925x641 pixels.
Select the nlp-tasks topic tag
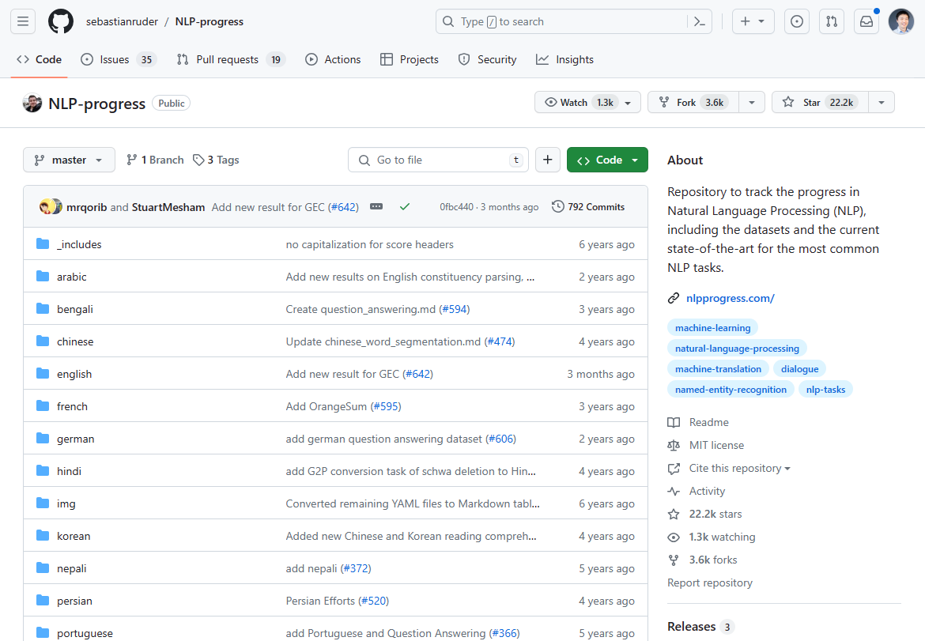(x=825, y=390)
